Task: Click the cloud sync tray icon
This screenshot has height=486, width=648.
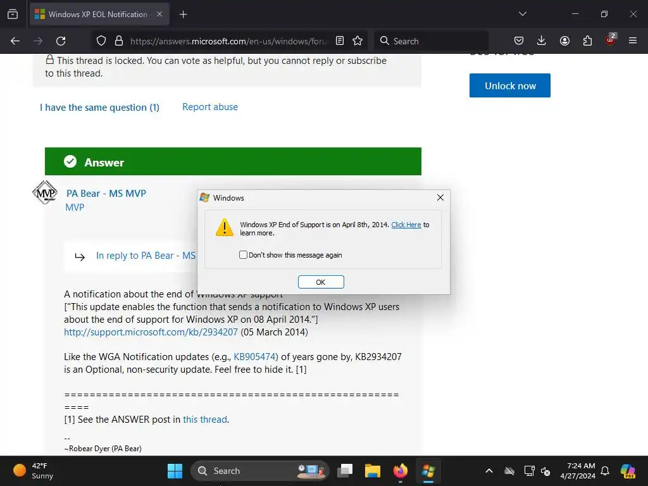Action: tap(509, 471)
